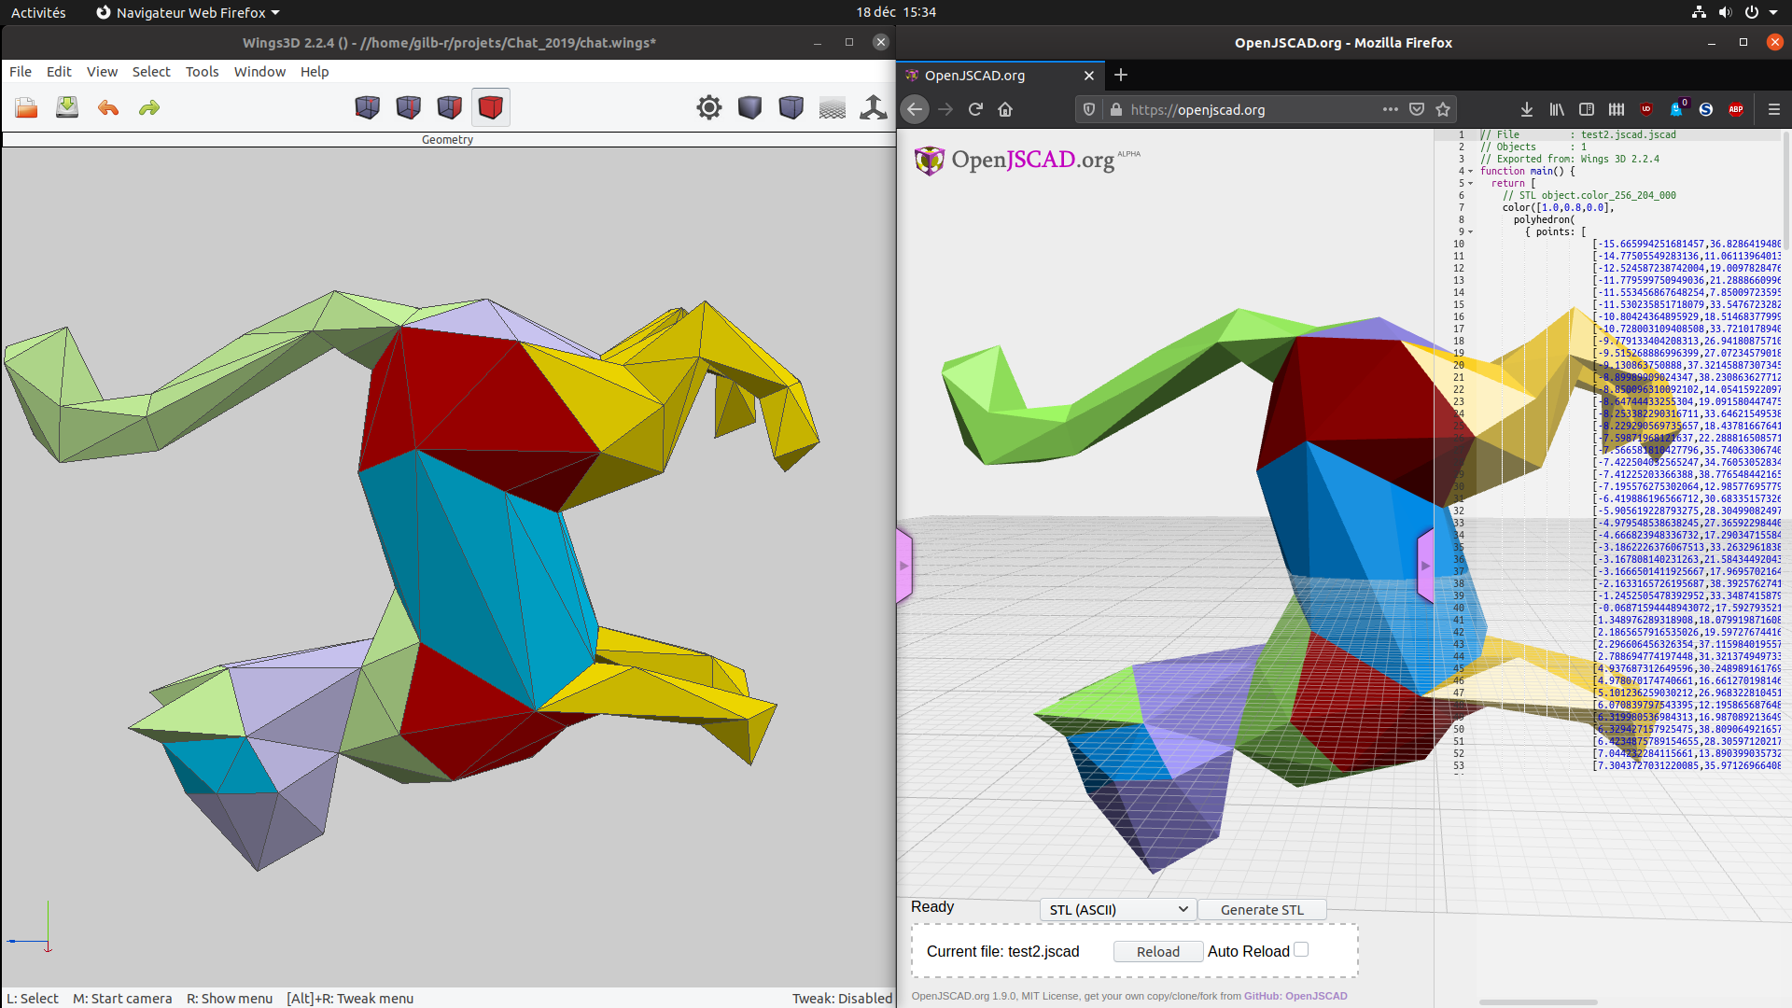The width and height of the screenshot is (1792, 1008).
Task: Open Wings3D preferences gear icon
Action: [x=709, y=107]
